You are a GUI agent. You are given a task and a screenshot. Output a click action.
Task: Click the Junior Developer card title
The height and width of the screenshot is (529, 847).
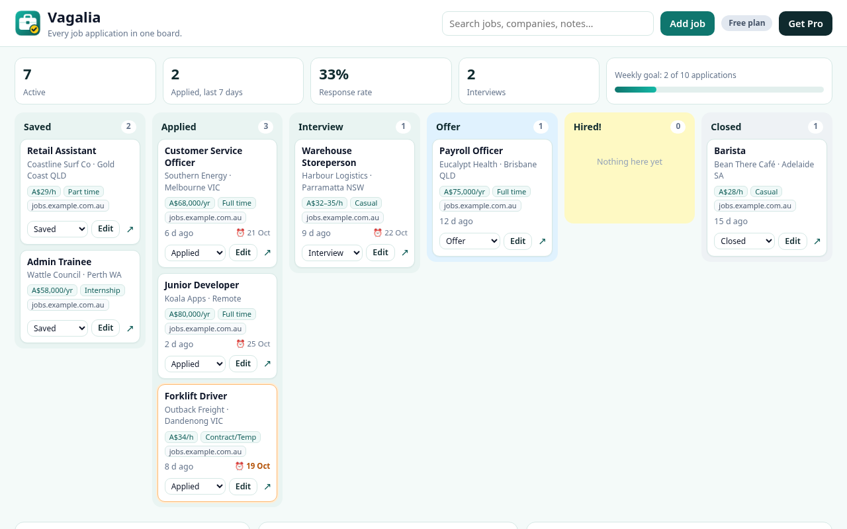[x=202, y=285]
